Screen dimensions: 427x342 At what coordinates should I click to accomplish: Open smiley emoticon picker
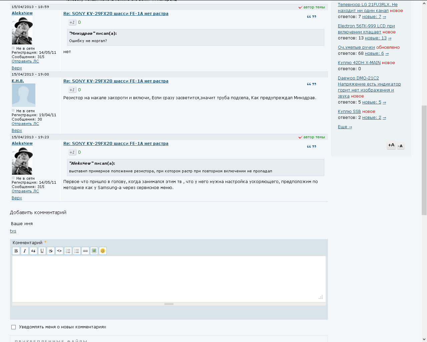tap(103, 251)
